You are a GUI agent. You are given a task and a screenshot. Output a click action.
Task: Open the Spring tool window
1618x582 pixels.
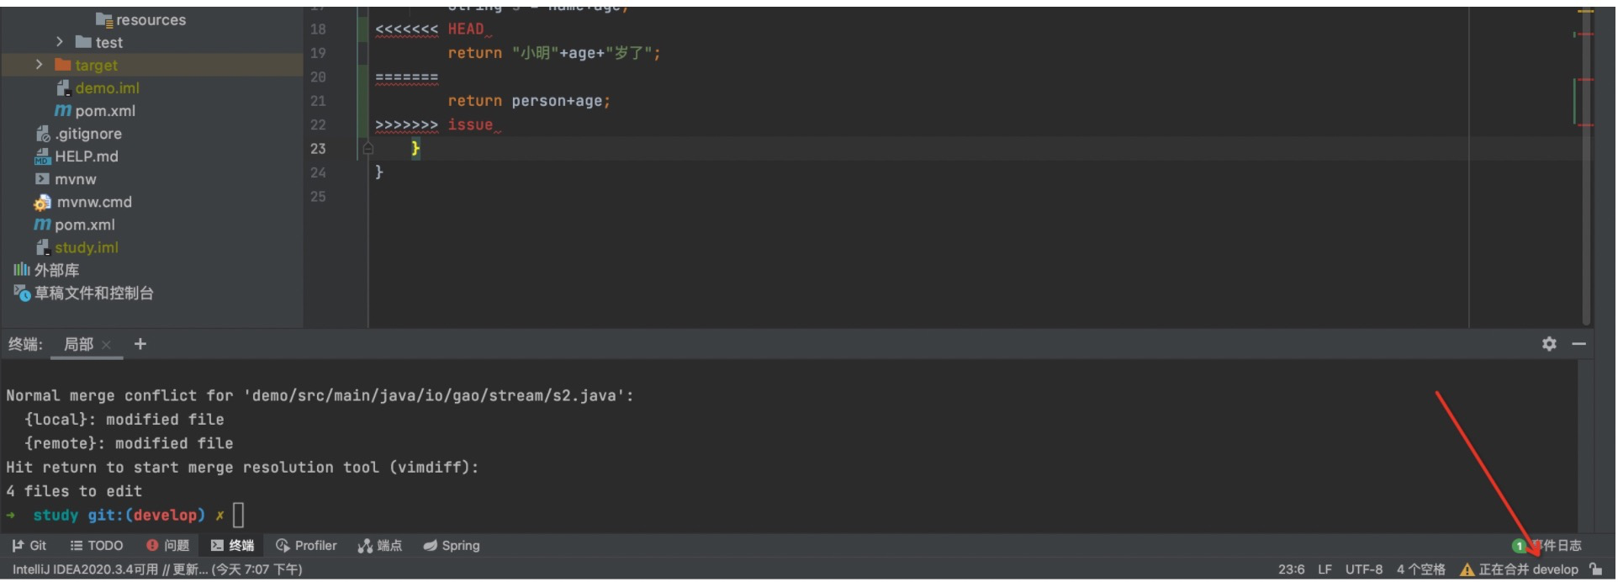[x=452, y=546]
